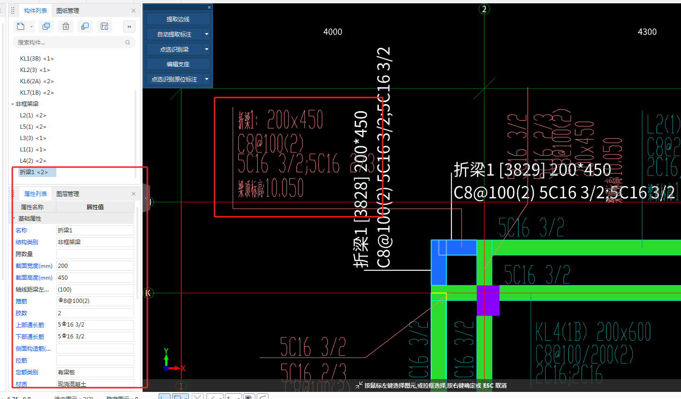Select KL6(2A) in component list

click(37, 81)
